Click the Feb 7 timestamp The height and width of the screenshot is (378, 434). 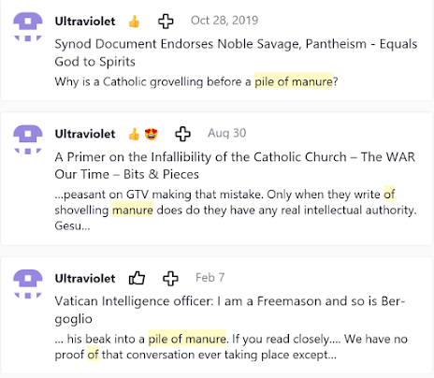tap(210, 278)
